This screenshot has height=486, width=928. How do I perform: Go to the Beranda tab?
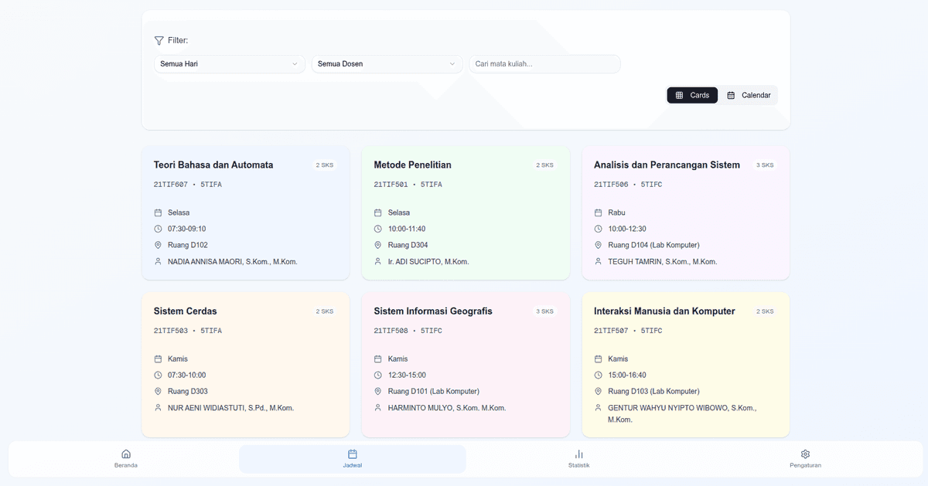point(126,459)
